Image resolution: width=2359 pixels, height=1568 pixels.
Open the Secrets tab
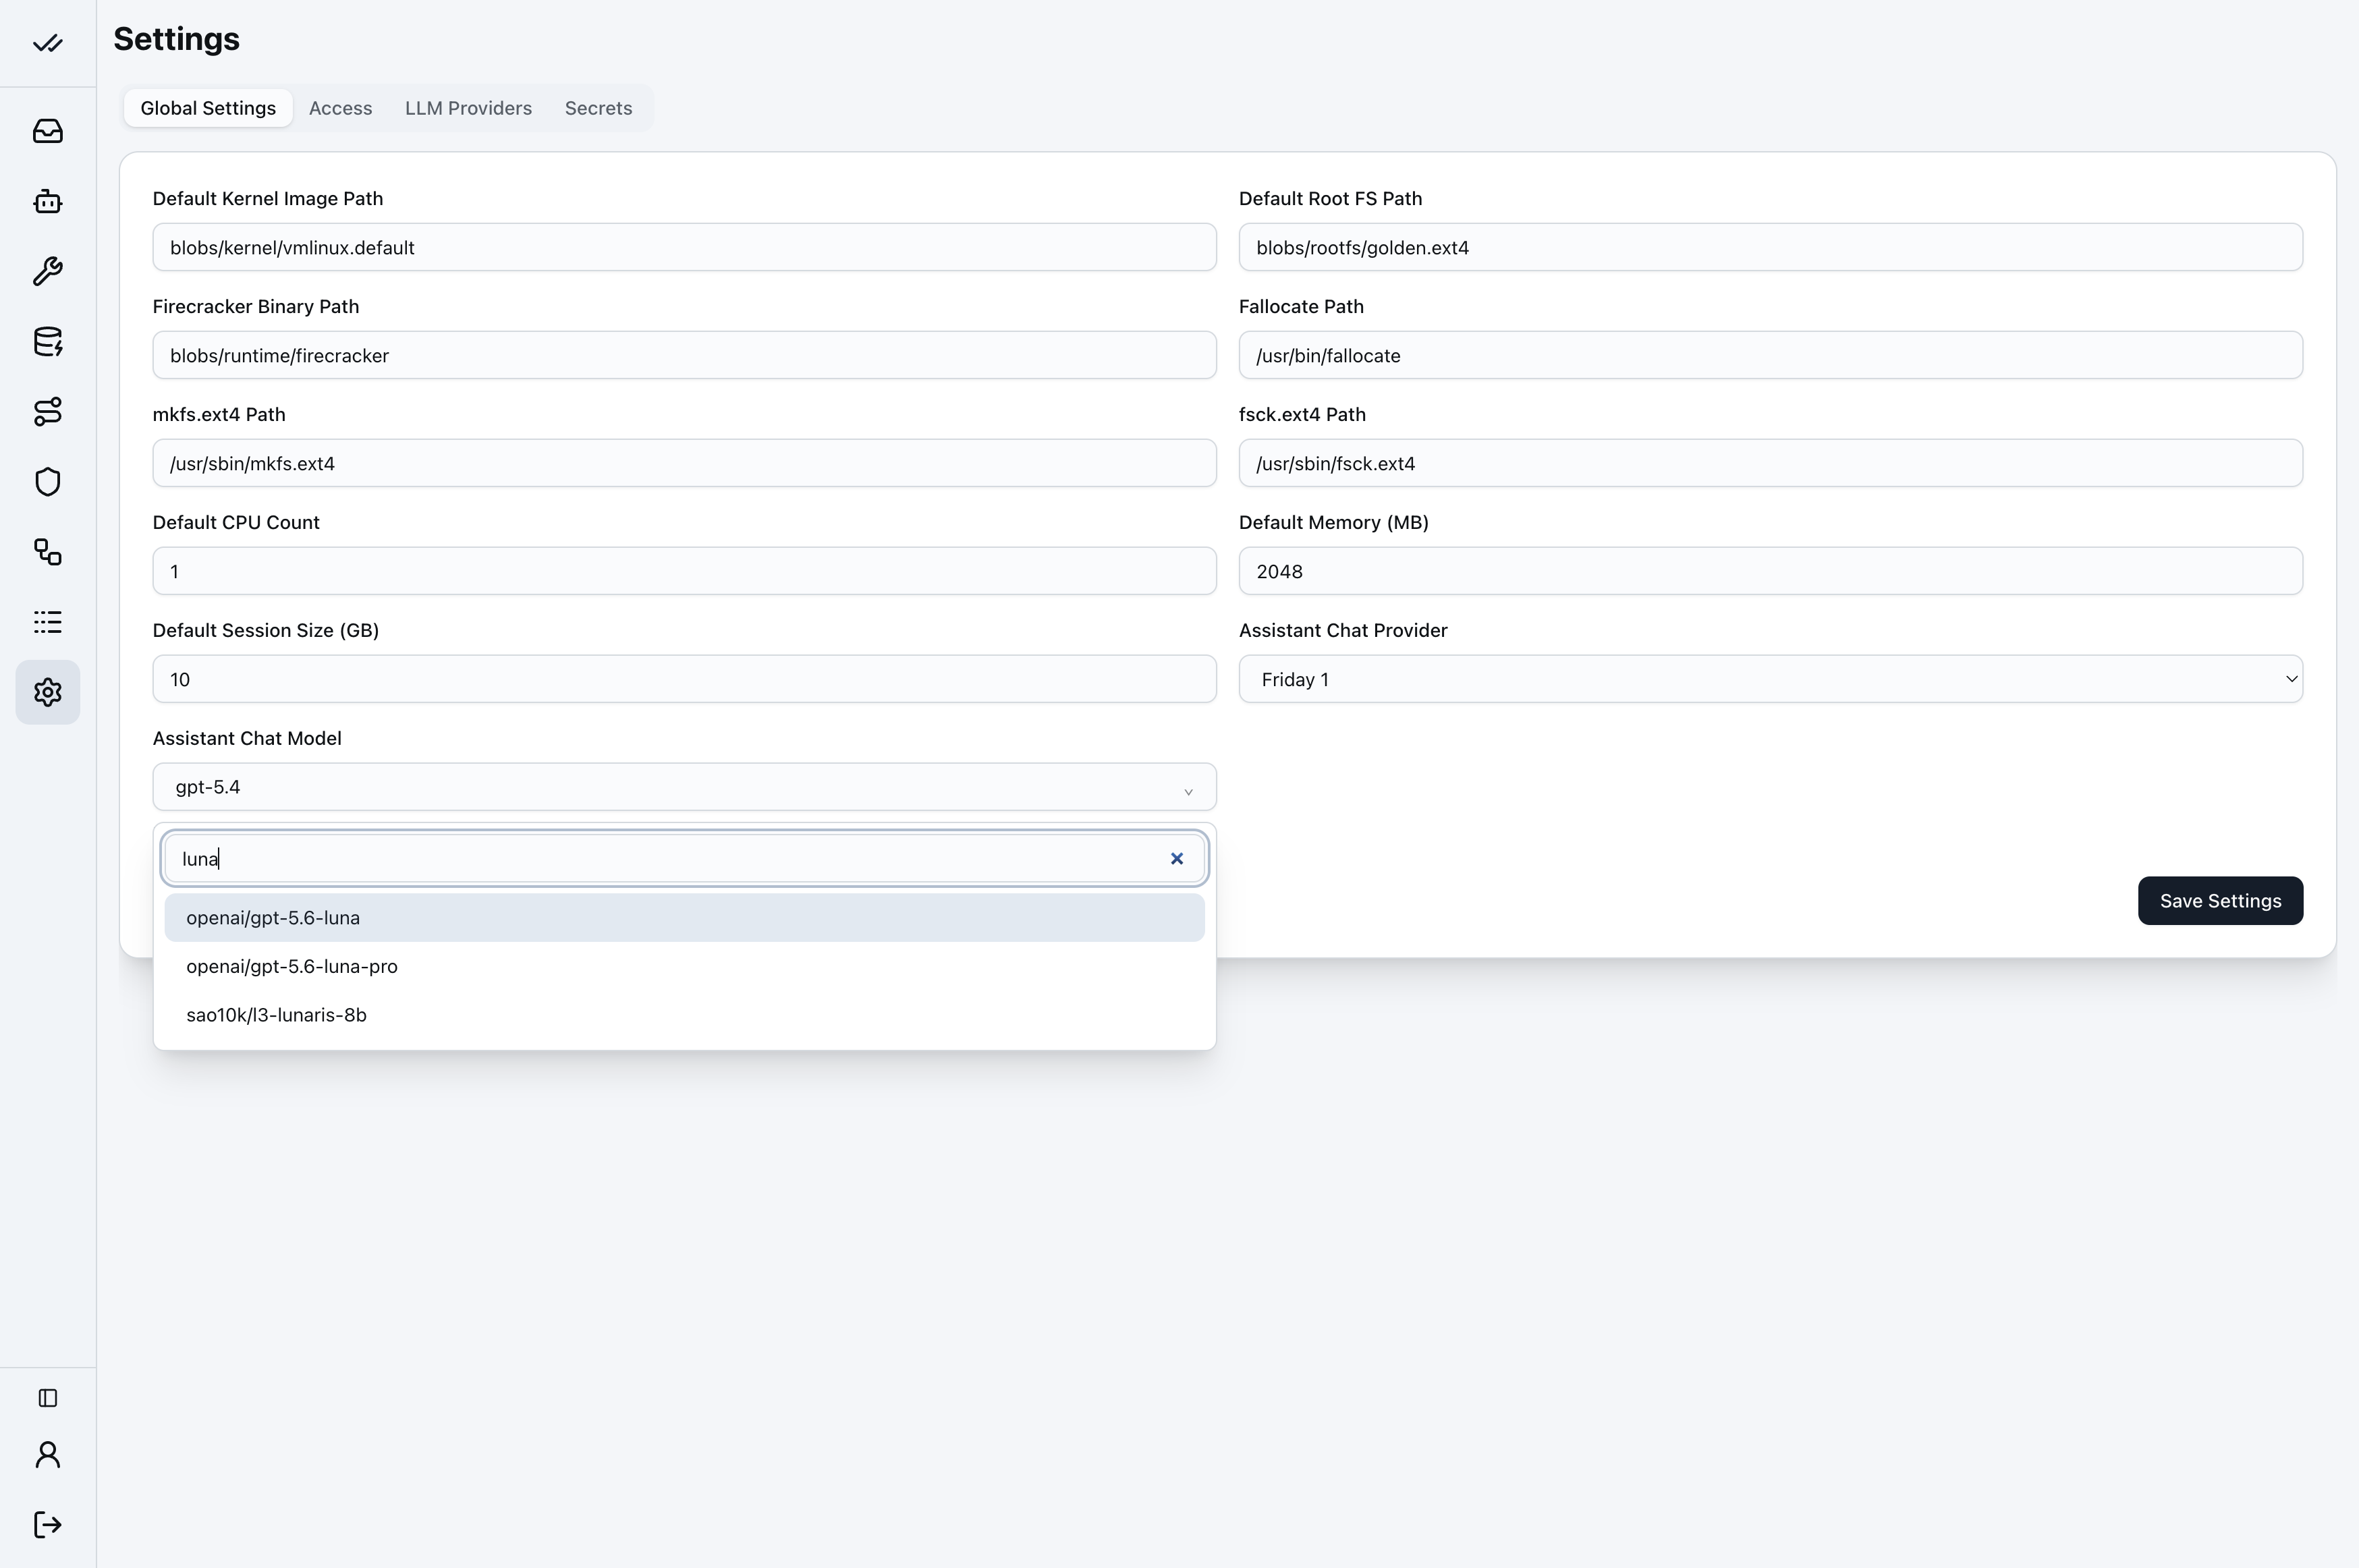click(599, 108)
